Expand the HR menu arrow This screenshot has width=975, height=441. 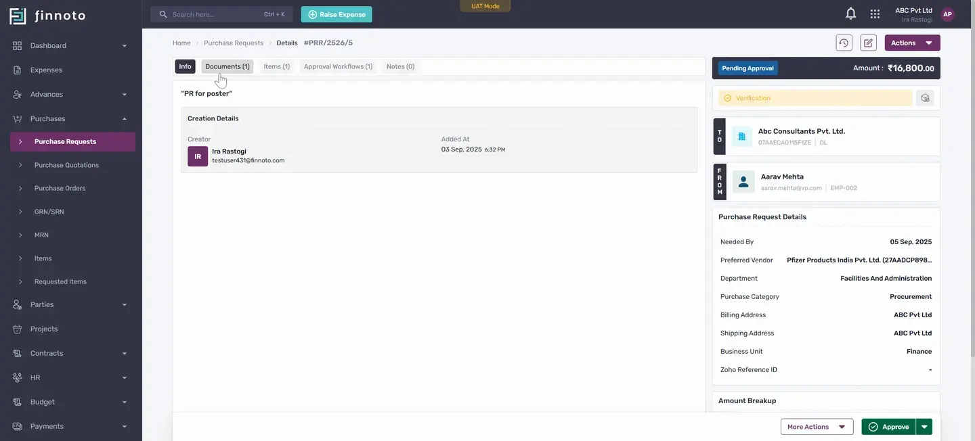click(x=124, y=377)
